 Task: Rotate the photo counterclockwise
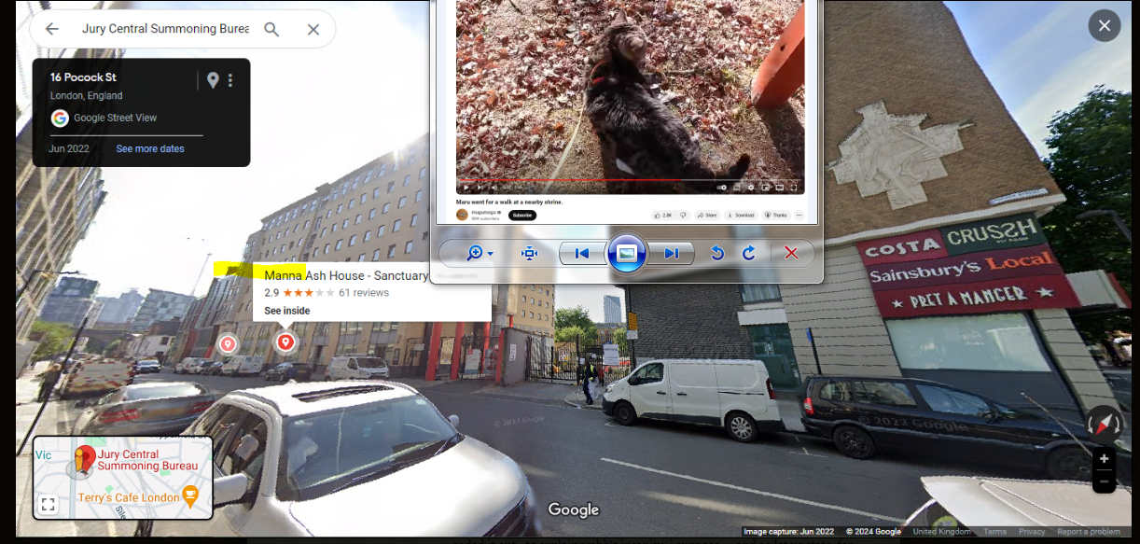[717, 253]
